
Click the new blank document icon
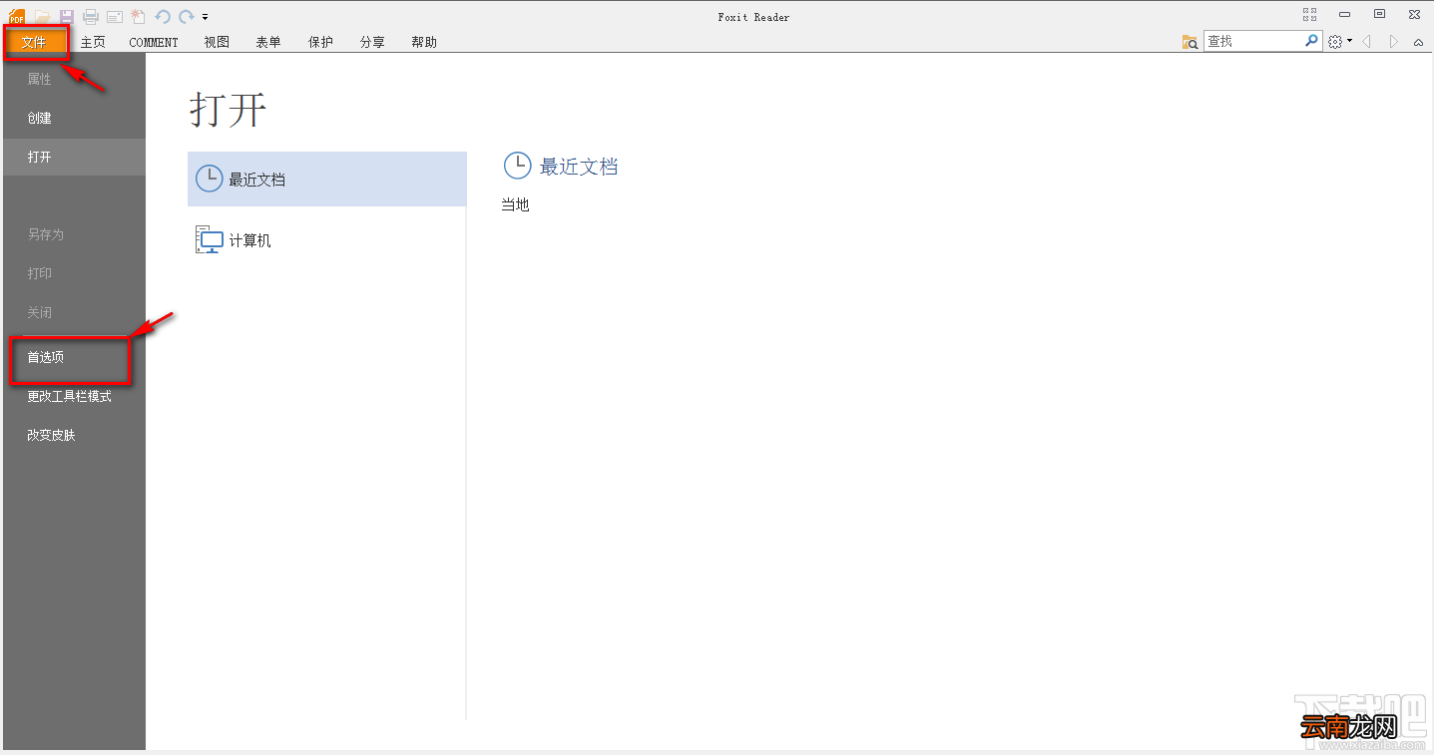139,16
